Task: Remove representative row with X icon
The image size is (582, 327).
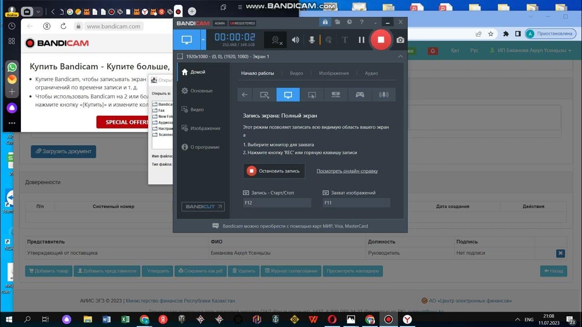Action: point(561,253)
